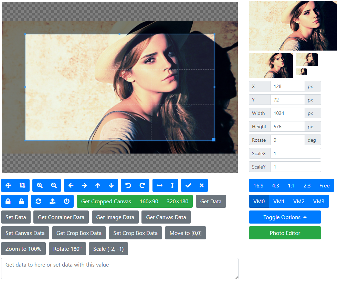Select the Crop drag mode icon
Image resolution: width=338 pixels, height=281 pixels.
click(22, 185)
